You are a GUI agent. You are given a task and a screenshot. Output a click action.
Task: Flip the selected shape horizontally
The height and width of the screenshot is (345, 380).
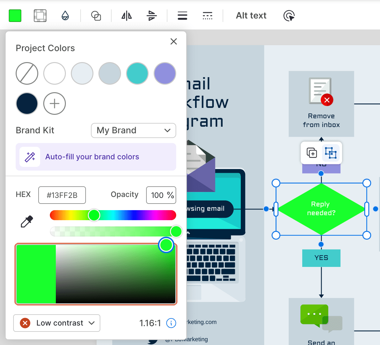pos(126,15)
